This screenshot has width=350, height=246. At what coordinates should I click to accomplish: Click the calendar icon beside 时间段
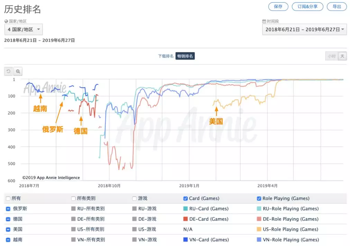tap(264, 21)
